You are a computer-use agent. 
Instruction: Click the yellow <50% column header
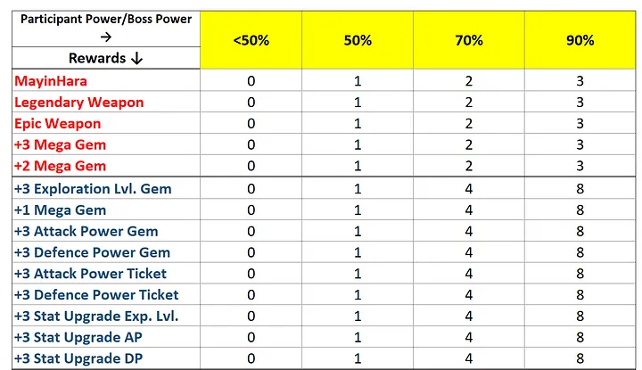tap(251, 40)
